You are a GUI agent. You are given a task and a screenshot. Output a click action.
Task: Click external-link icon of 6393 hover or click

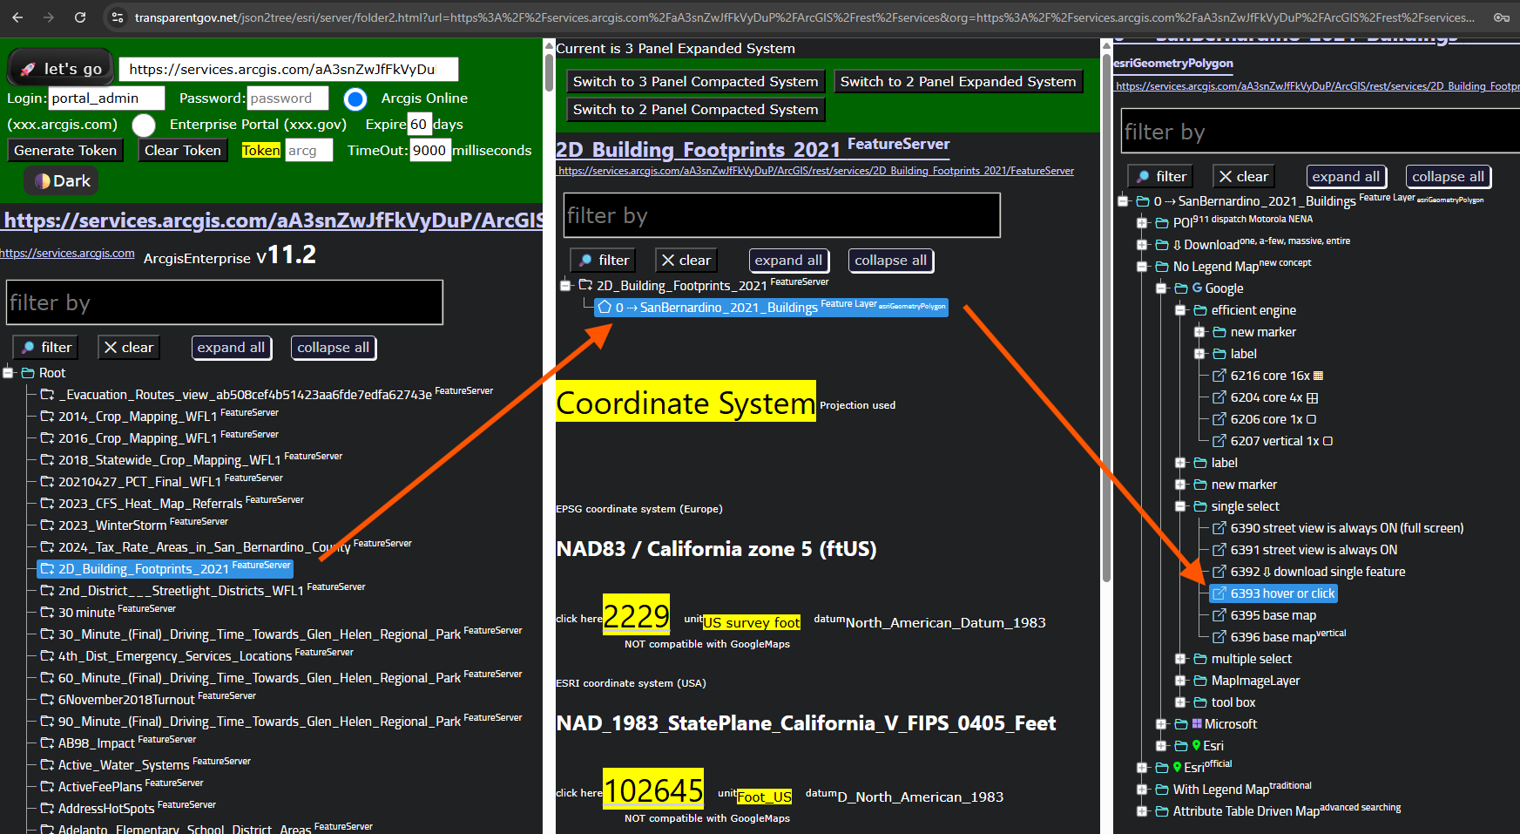pos(1219,593)
